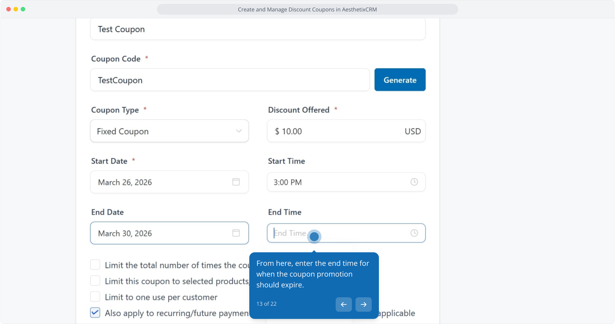Click the Coupon Code text field

click(x=230, y=80)
